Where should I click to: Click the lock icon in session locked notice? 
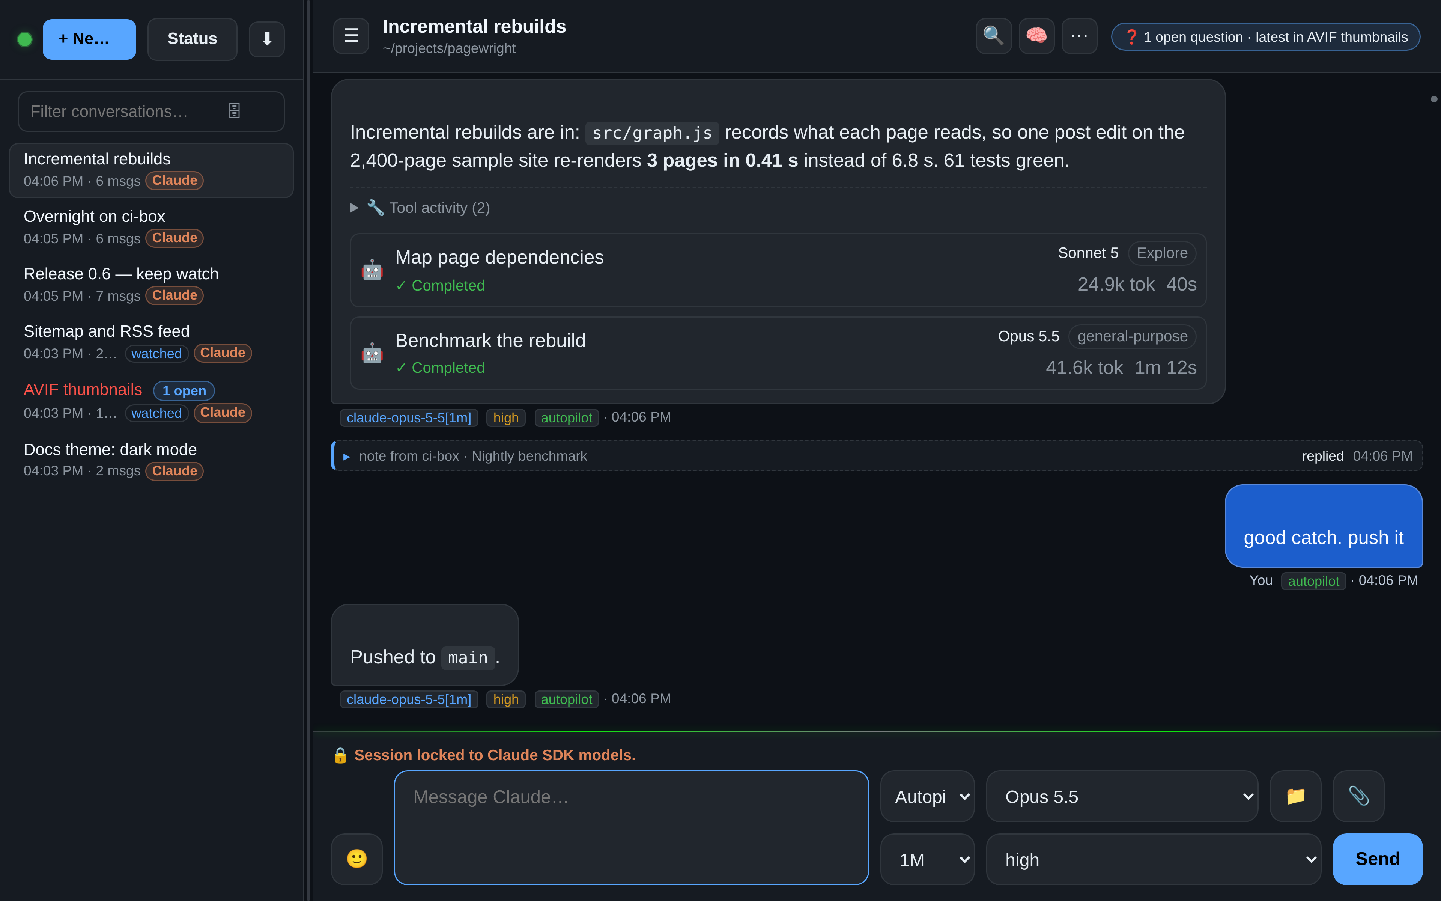click(340, 755)
